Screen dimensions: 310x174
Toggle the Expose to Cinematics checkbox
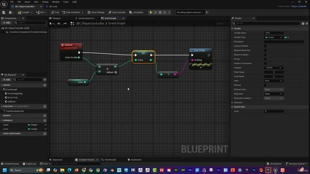pos(265,63)
